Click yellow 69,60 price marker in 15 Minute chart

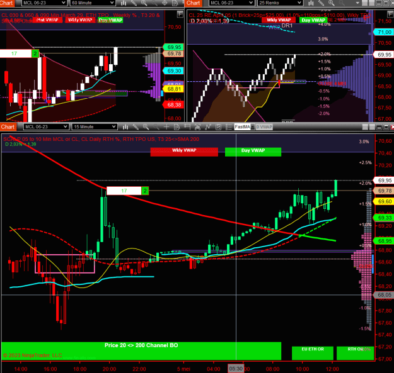(385, 201)
